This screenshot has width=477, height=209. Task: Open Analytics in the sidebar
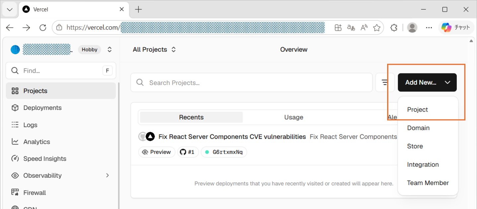[x=61, y=142]
